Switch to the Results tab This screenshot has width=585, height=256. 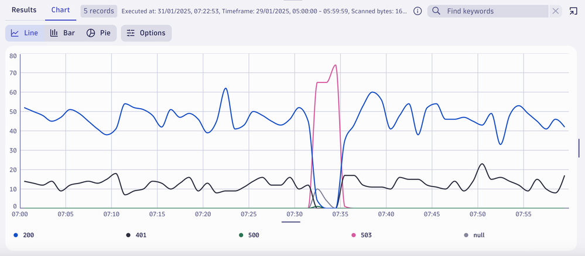(24, 11)
